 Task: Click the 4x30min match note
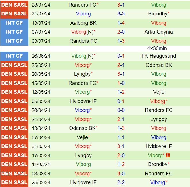click(x=157, y=48)
